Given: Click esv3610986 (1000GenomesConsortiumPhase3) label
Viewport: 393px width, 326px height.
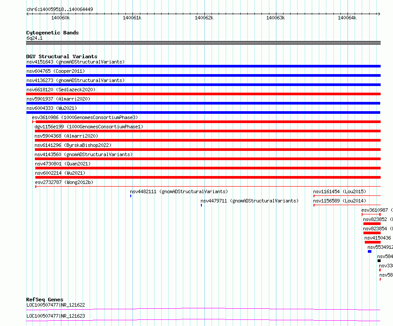Looking at the screenshot, I should click(85, 117).
